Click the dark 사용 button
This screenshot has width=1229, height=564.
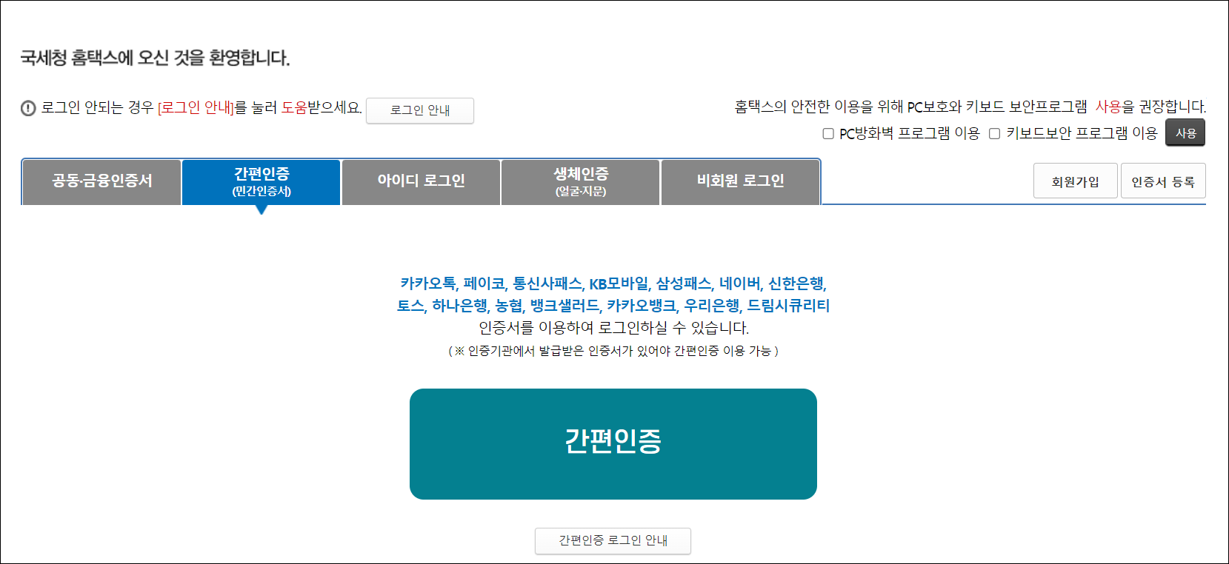tap(1185, 132)
